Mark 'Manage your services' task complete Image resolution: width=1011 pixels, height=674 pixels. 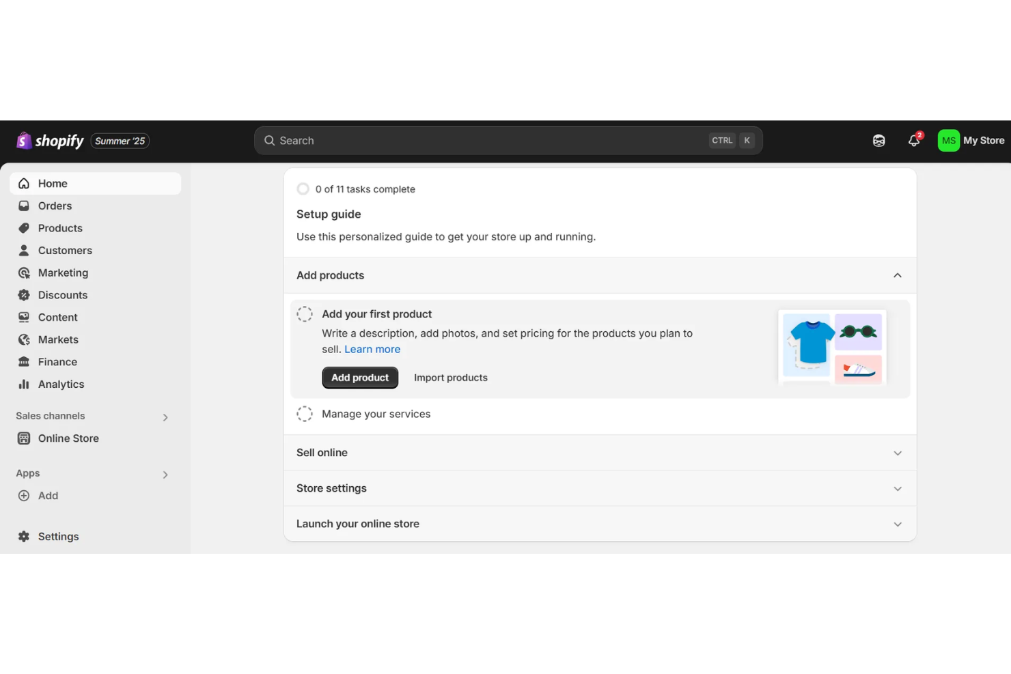[305, 413]
